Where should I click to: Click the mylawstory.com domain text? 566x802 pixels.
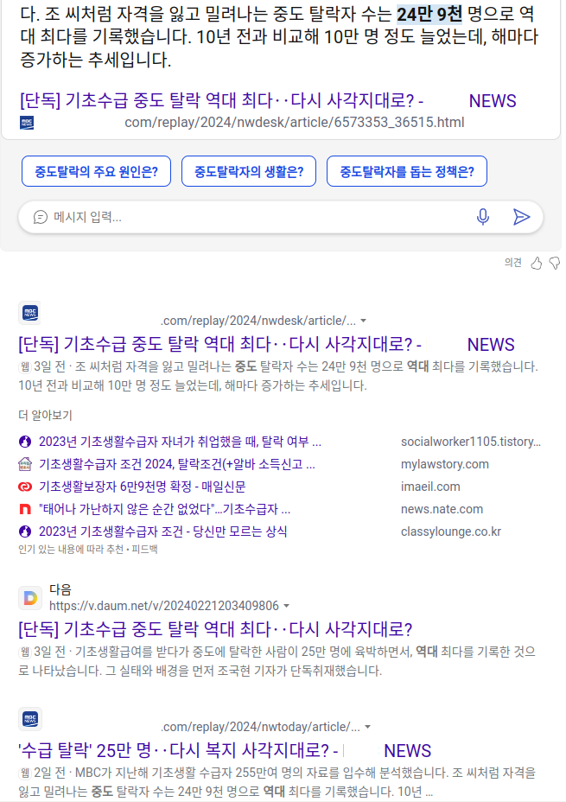(445, 464)
